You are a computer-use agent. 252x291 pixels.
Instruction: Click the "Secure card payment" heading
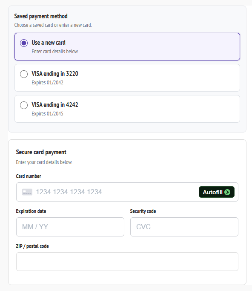click(x=41, y=152)
